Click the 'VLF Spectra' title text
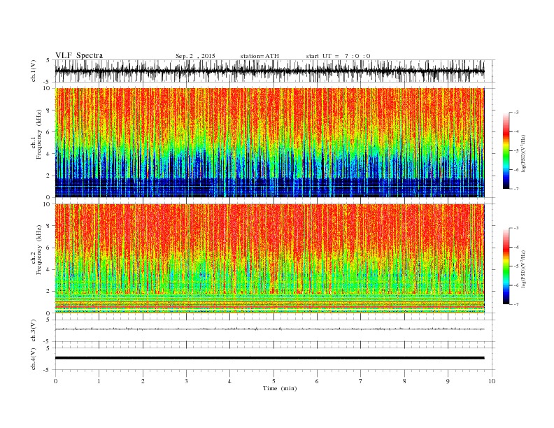Image resolution: width=554 pixels, height=428 pixels. (x=79, y=55)
